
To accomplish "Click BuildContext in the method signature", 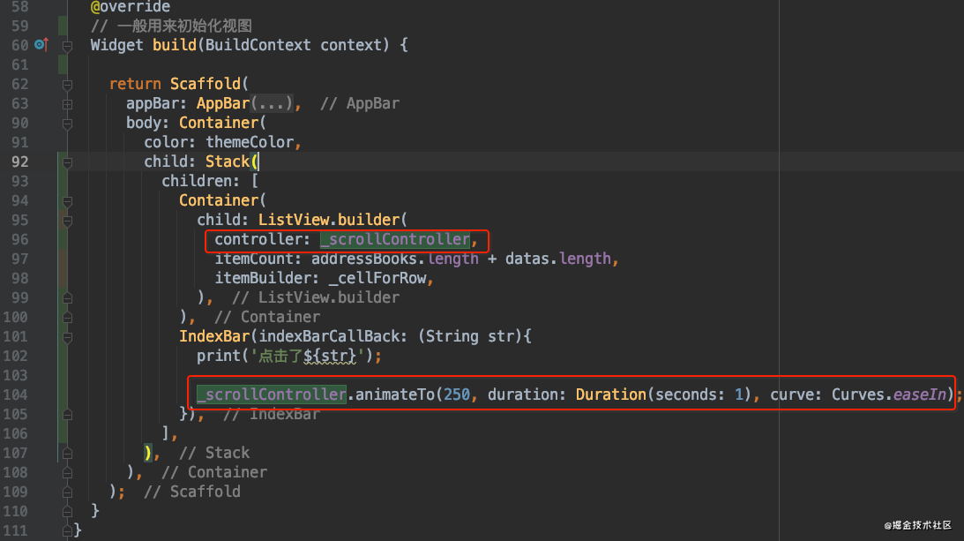I will [x=258, y=45].
